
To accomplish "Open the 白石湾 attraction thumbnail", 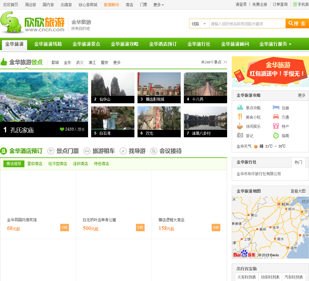I will click(x=113, y=122).
